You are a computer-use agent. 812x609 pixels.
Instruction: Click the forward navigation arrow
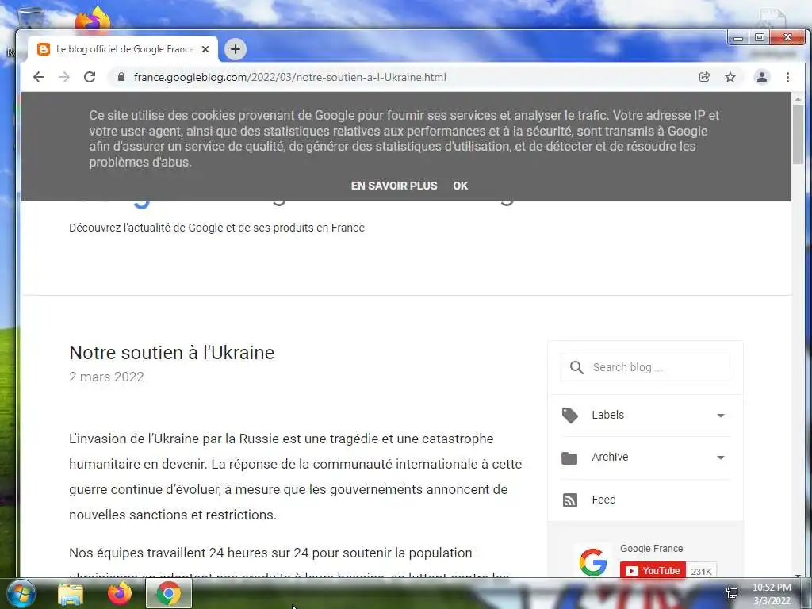(x=64, y=77)
